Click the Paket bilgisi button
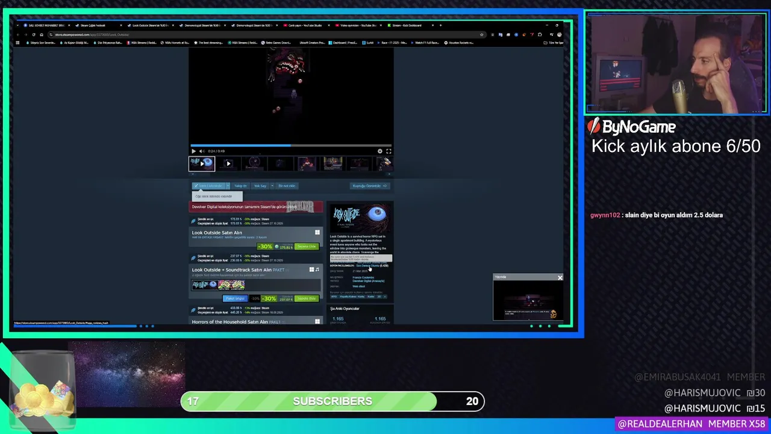Viewport: 771px width, 434px height. coord(235,298)
